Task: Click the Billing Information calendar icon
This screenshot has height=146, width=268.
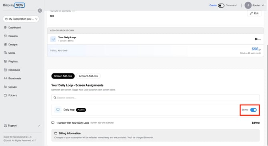Action: point(56,133)
